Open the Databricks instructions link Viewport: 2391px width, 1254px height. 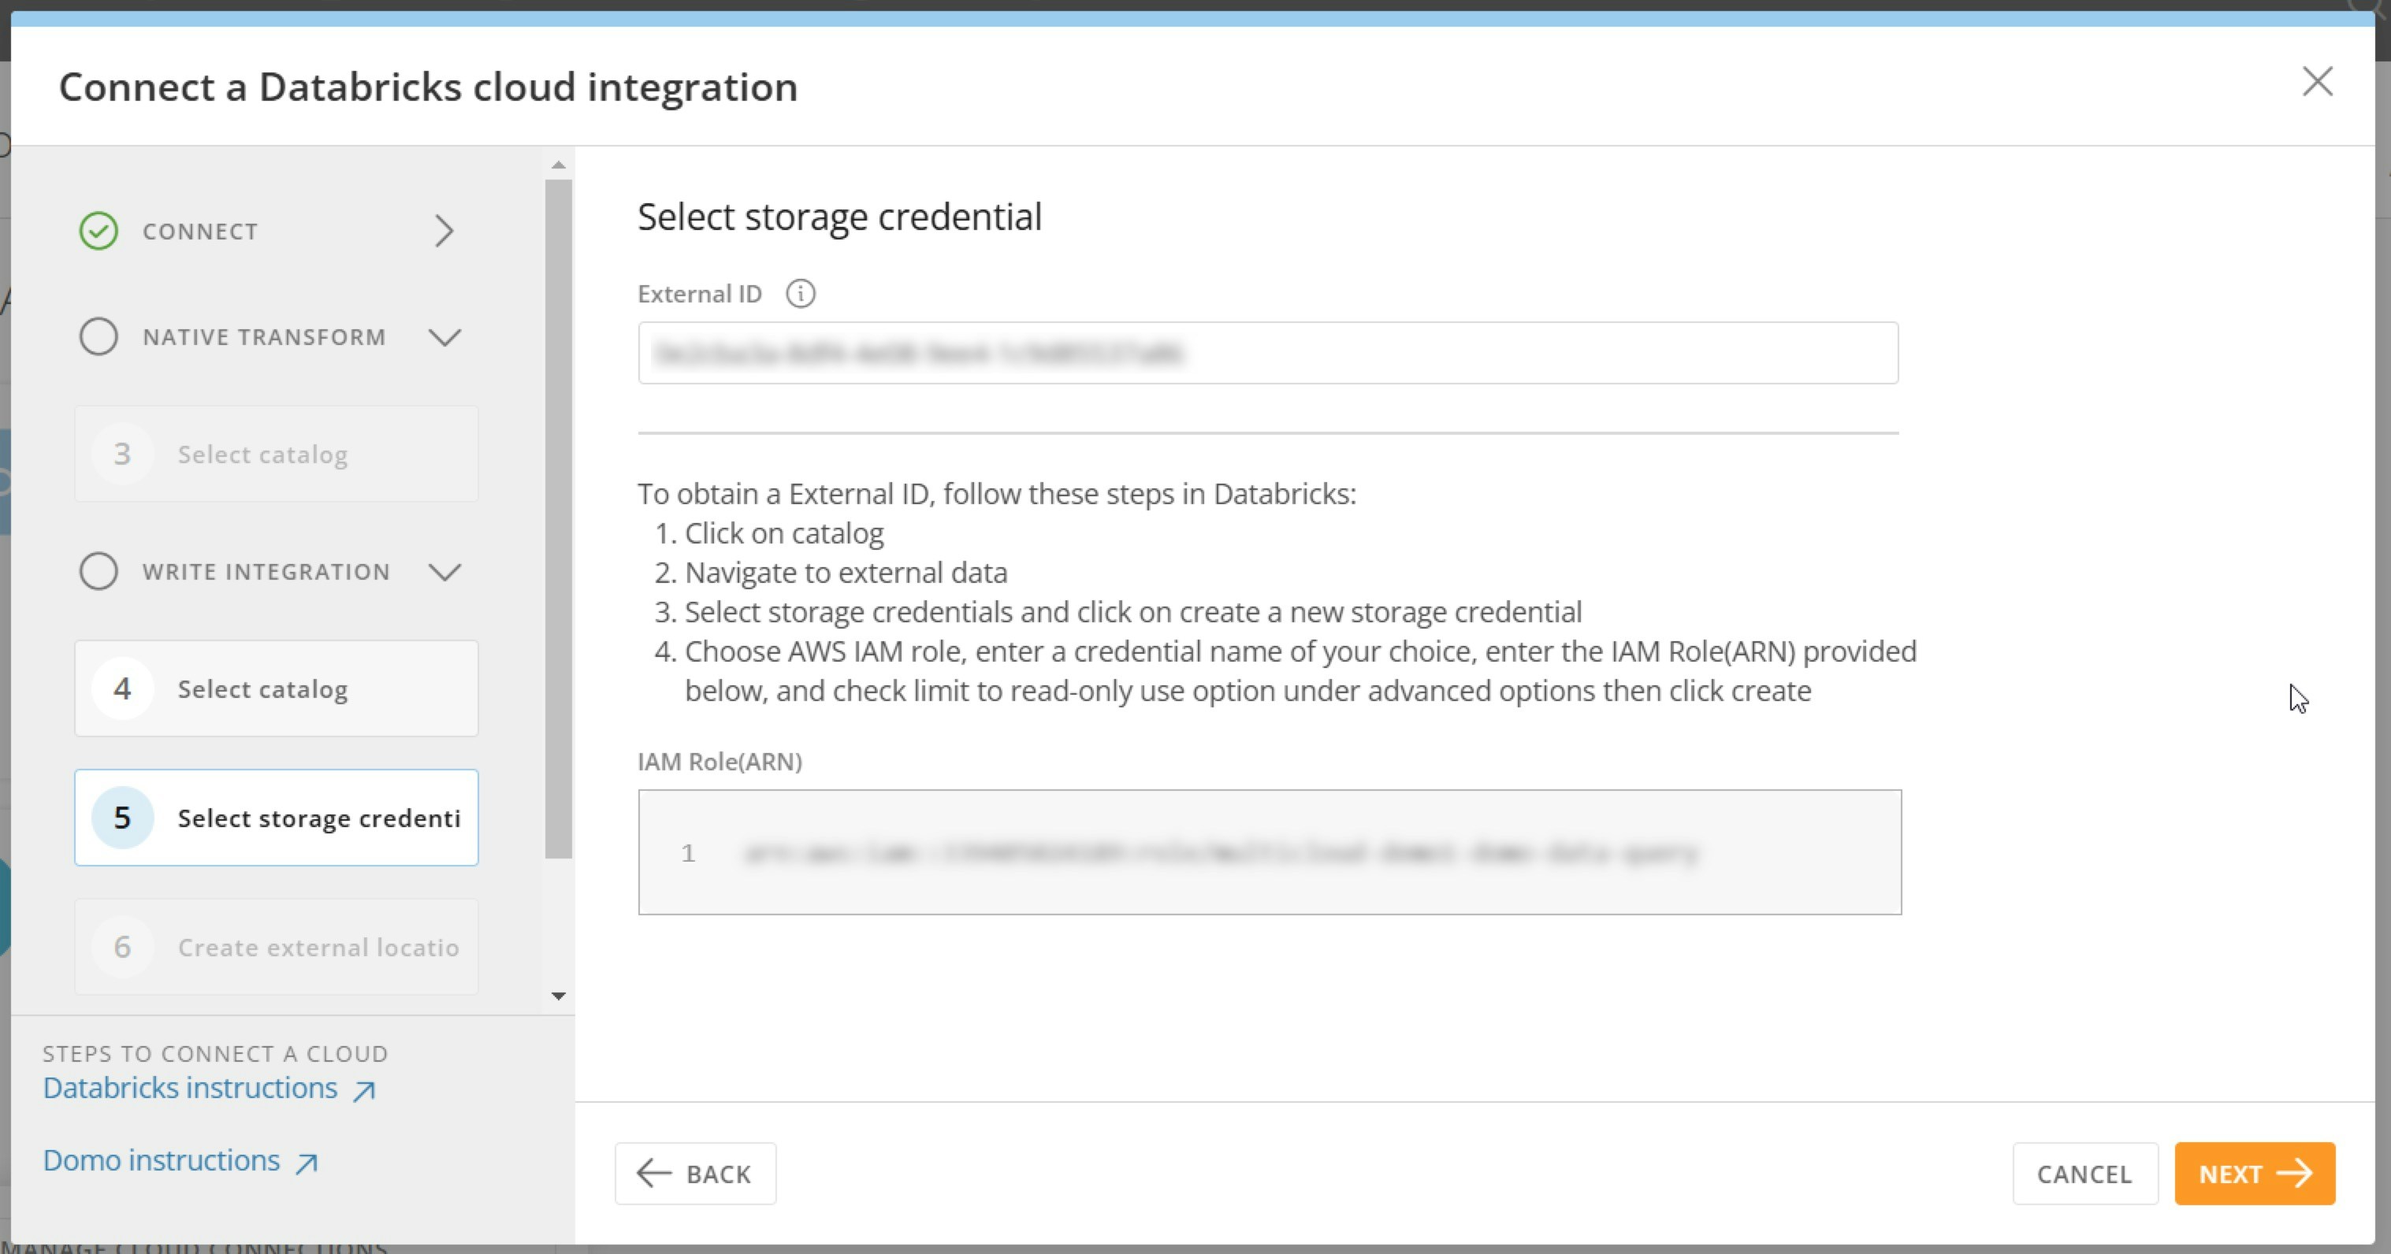188,1088
